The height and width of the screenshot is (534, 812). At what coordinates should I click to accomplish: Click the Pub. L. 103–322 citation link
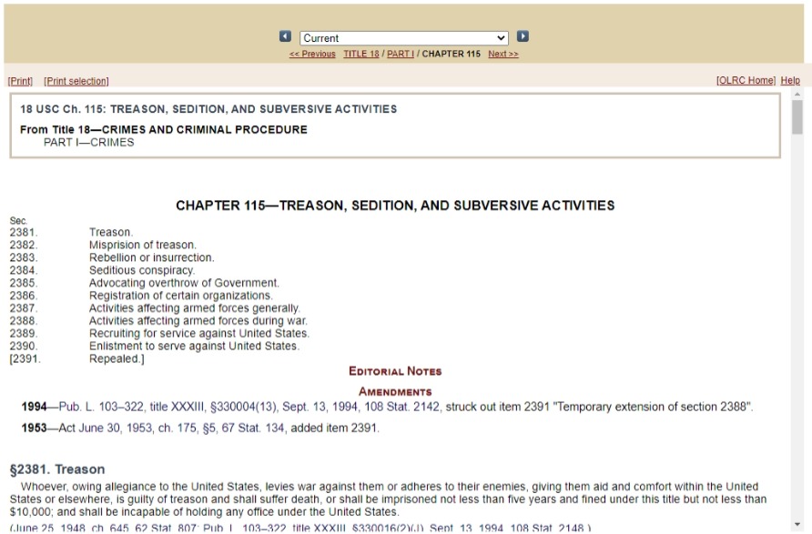coord(101,407)
